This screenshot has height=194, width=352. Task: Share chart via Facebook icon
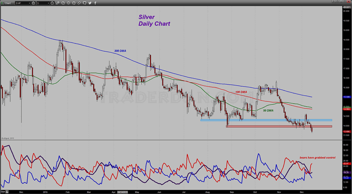95,3
